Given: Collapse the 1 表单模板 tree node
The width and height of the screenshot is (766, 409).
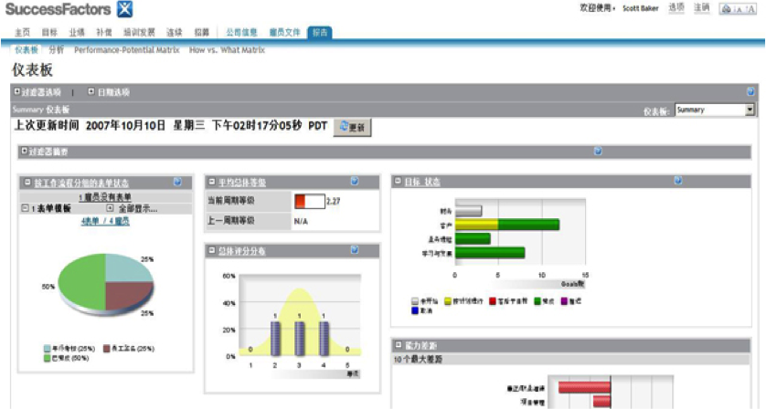Looking at the screenshot, I should point(25,209).
